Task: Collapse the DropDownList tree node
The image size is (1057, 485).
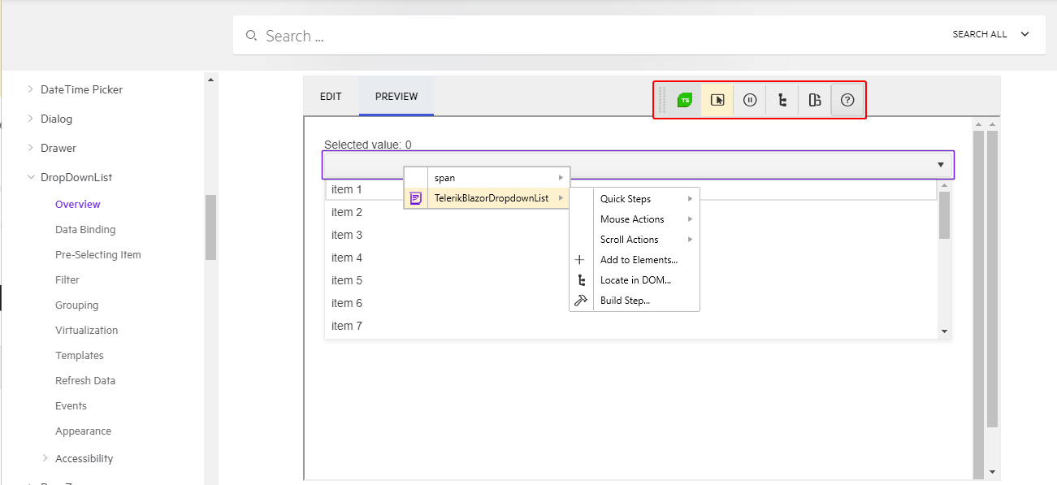Action: 31,177
